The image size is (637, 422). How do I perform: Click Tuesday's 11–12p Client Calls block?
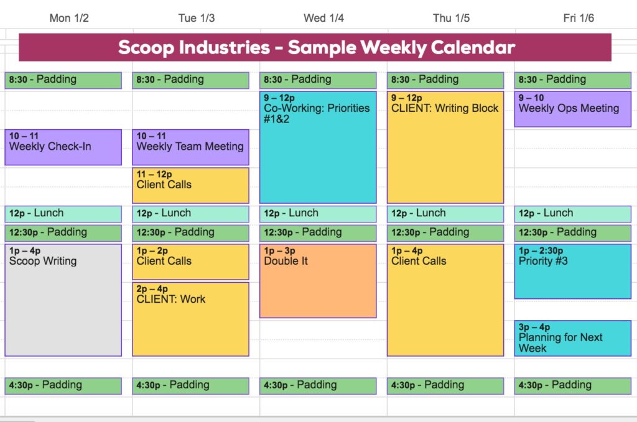point(190,185)
